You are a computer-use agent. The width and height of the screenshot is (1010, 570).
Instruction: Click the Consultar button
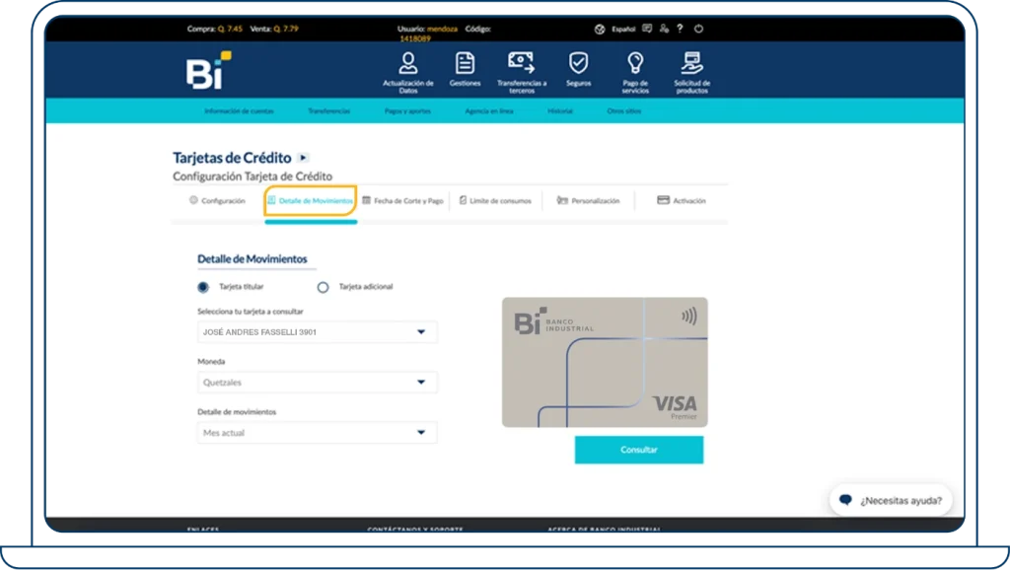(639, 450)
